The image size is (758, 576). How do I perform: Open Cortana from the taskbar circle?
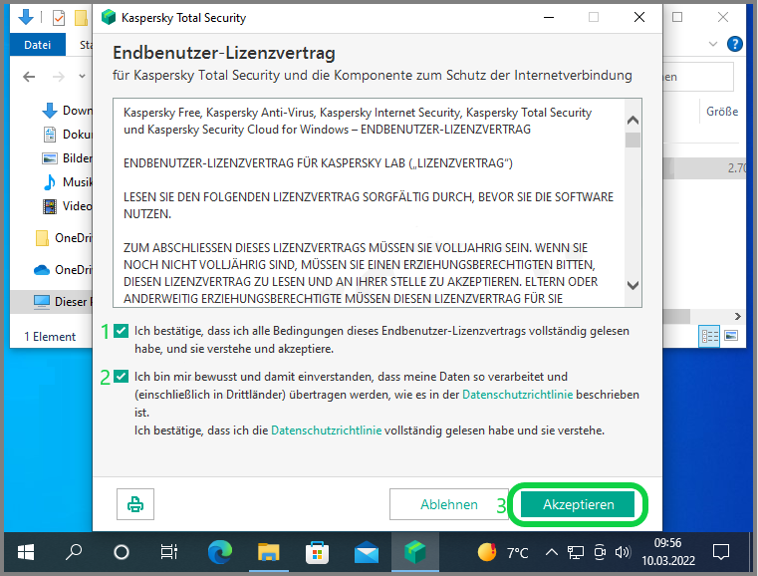click(x=121, y=552)
